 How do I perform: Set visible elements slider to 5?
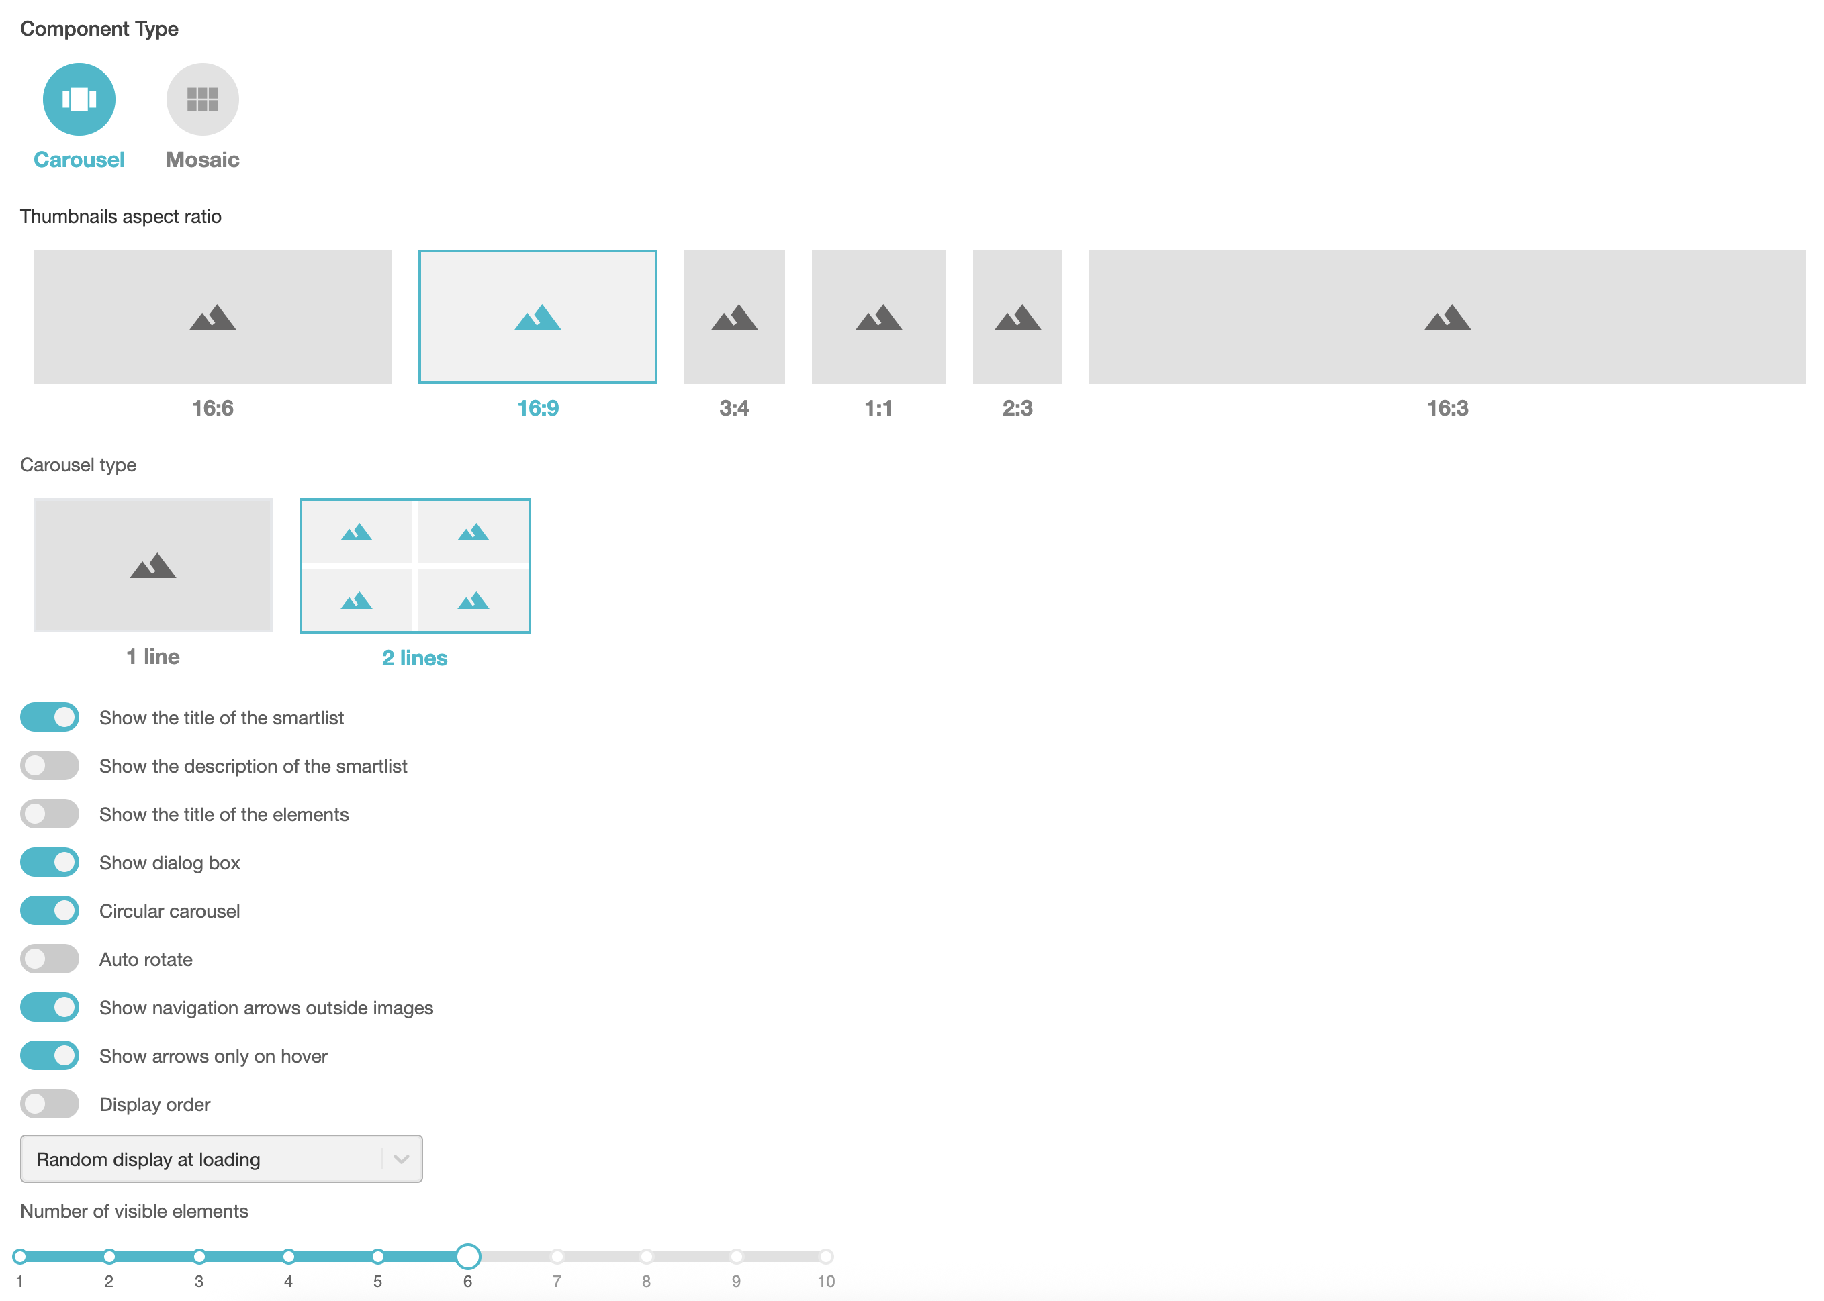378,1256
